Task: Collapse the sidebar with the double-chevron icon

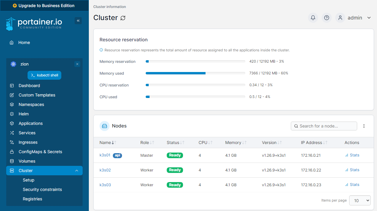Action: click(78, 21)
